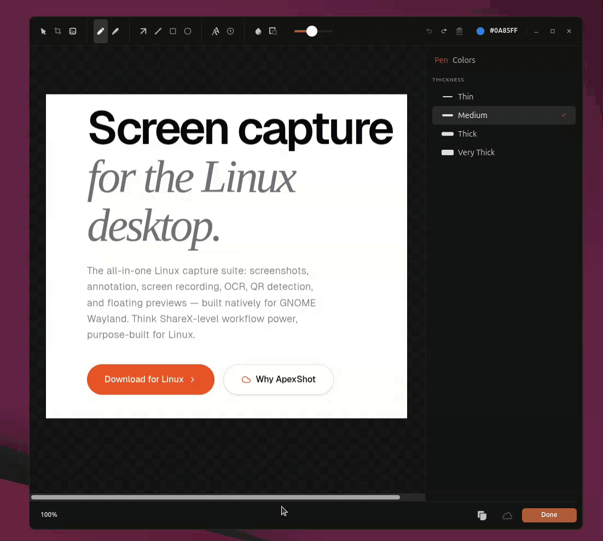Image resolution: width=603 pixels, height=541 pixels.
Task: Click the 100% zoom level indicator
Action: pos(49,515)
